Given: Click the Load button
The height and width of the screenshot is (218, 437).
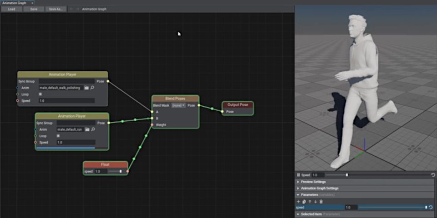Looking at the screenshot, I should tap(11, 9).
